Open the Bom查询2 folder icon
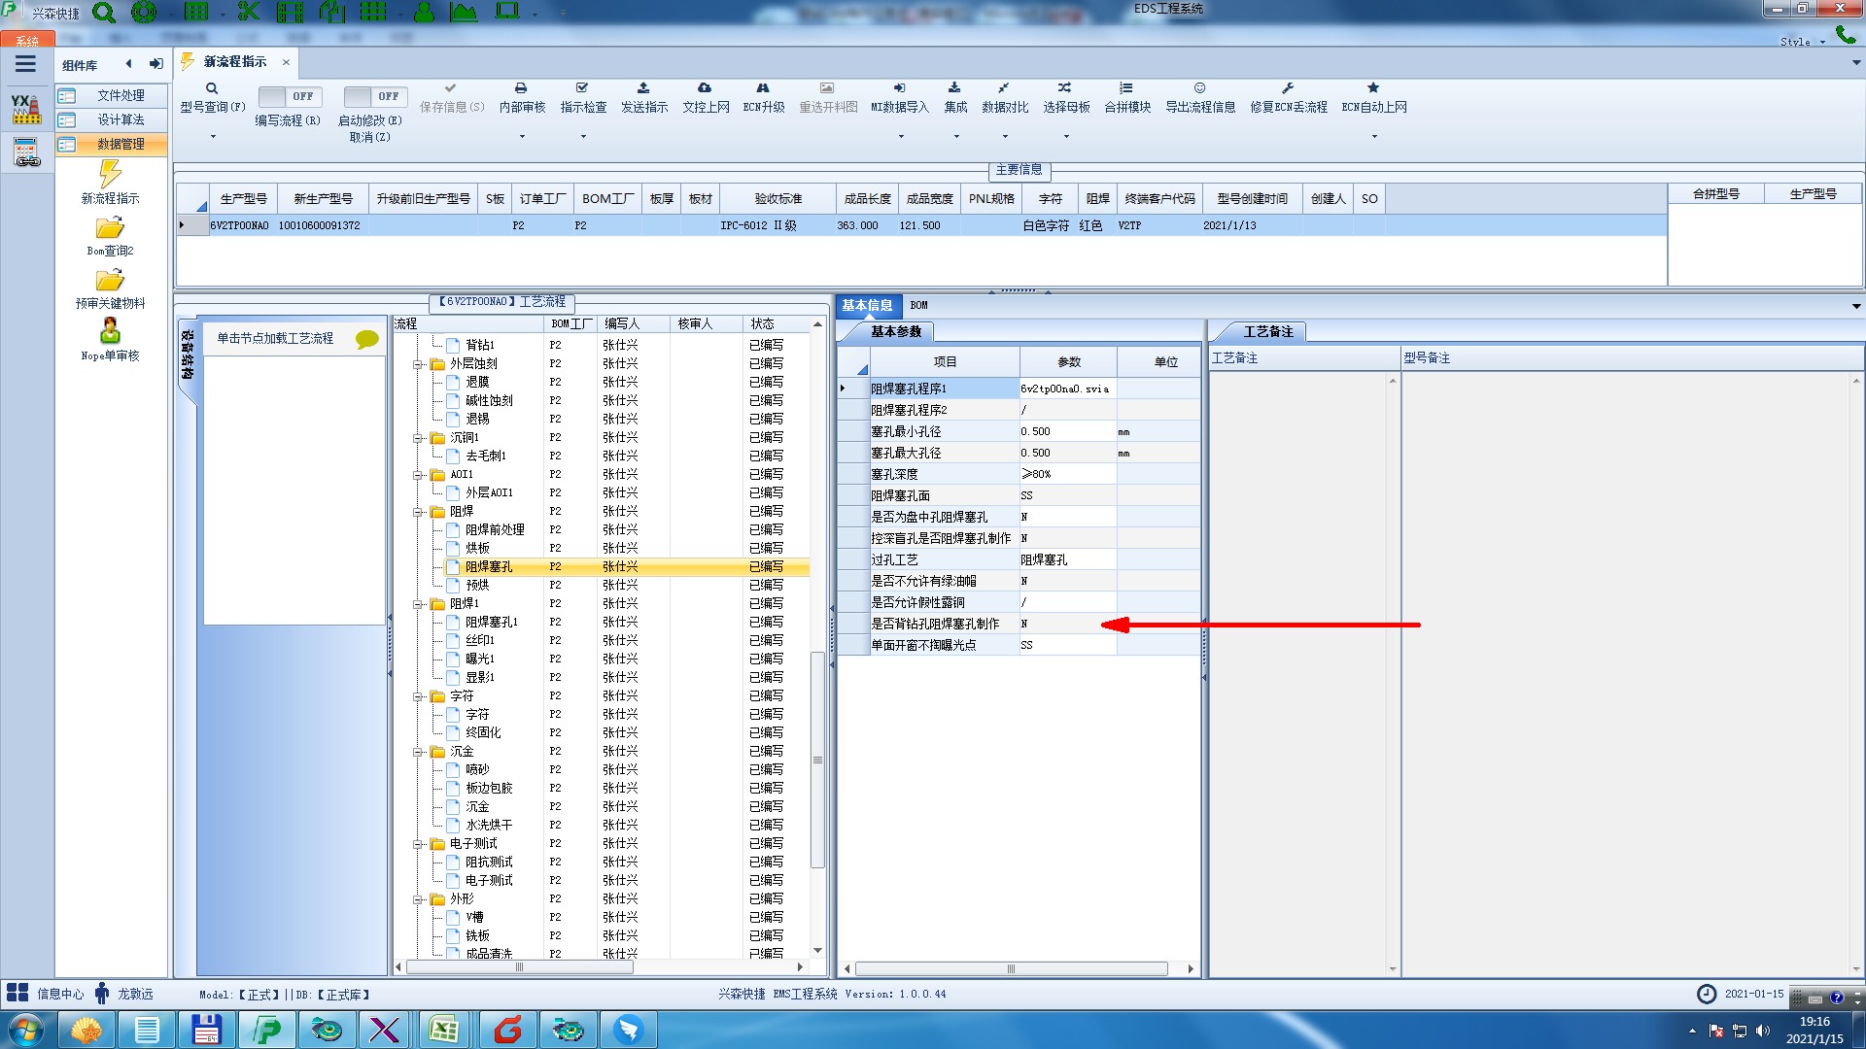This screenshot has width=1866, height=1049. [x=110, y=228]
